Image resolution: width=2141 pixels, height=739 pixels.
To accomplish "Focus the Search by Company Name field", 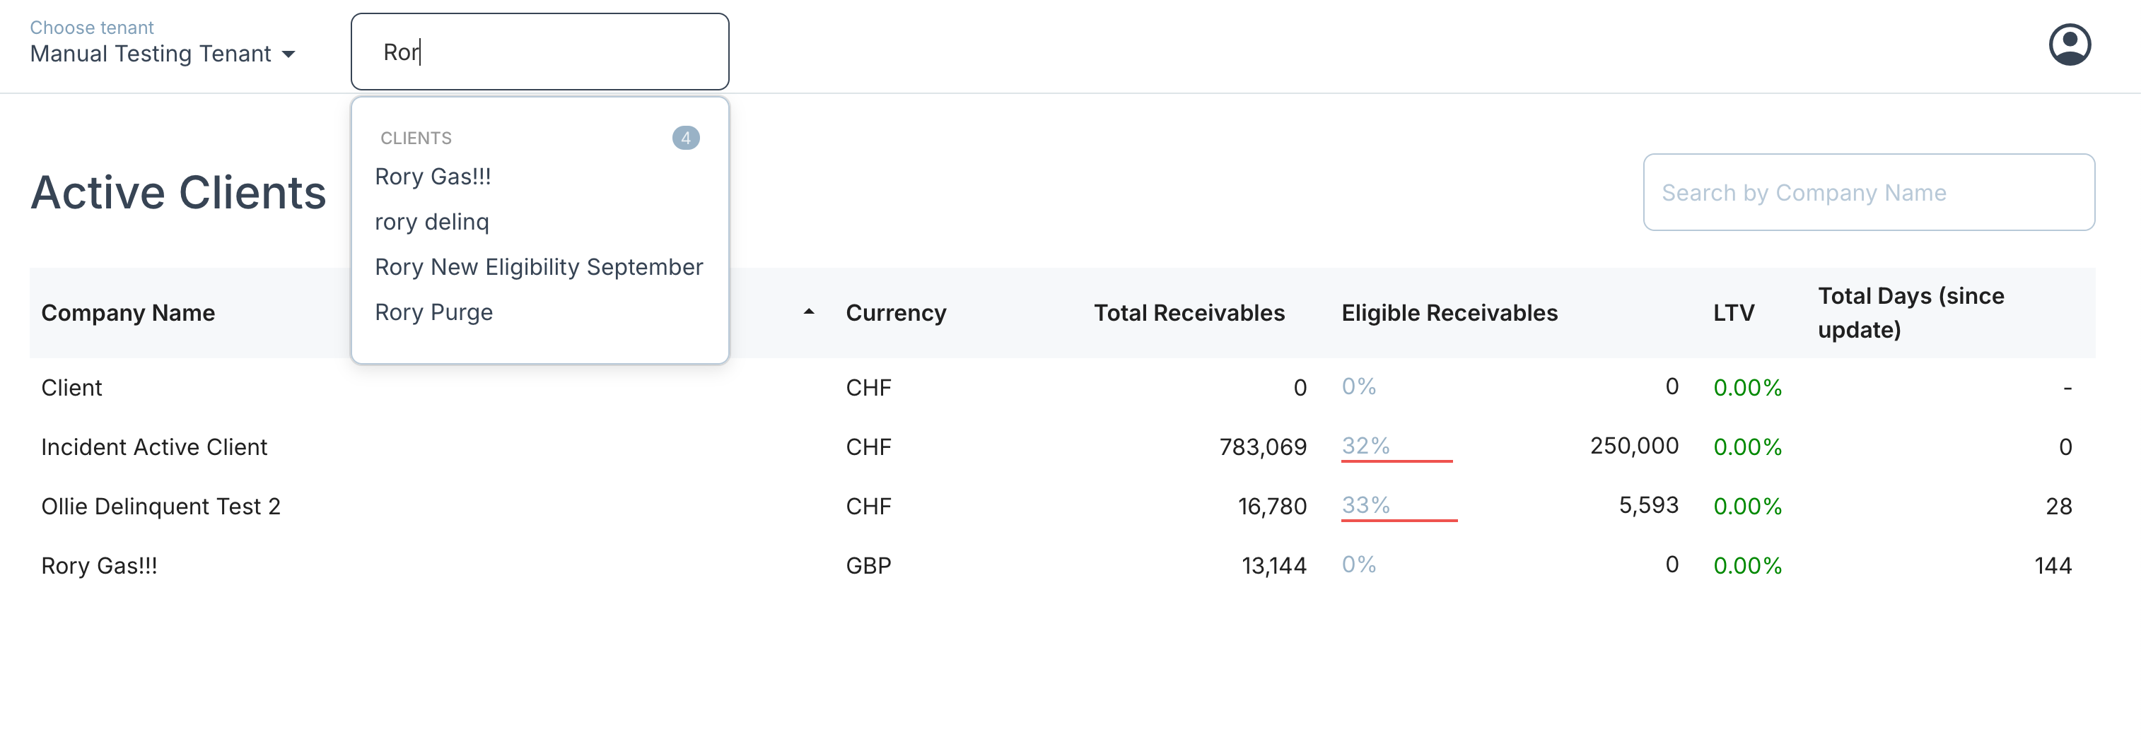I will click(x=1867, y=193).
